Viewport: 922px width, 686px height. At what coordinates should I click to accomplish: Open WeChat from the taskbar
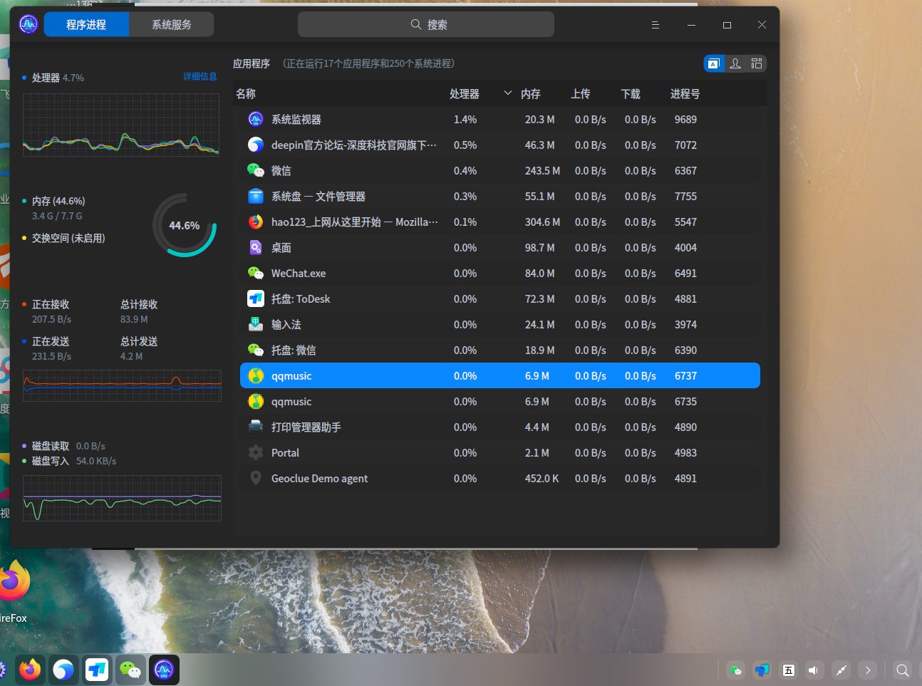point(130,670)
